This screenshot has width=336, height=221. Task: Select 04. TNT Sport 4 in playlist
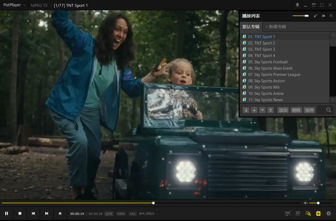pos(285,56)
